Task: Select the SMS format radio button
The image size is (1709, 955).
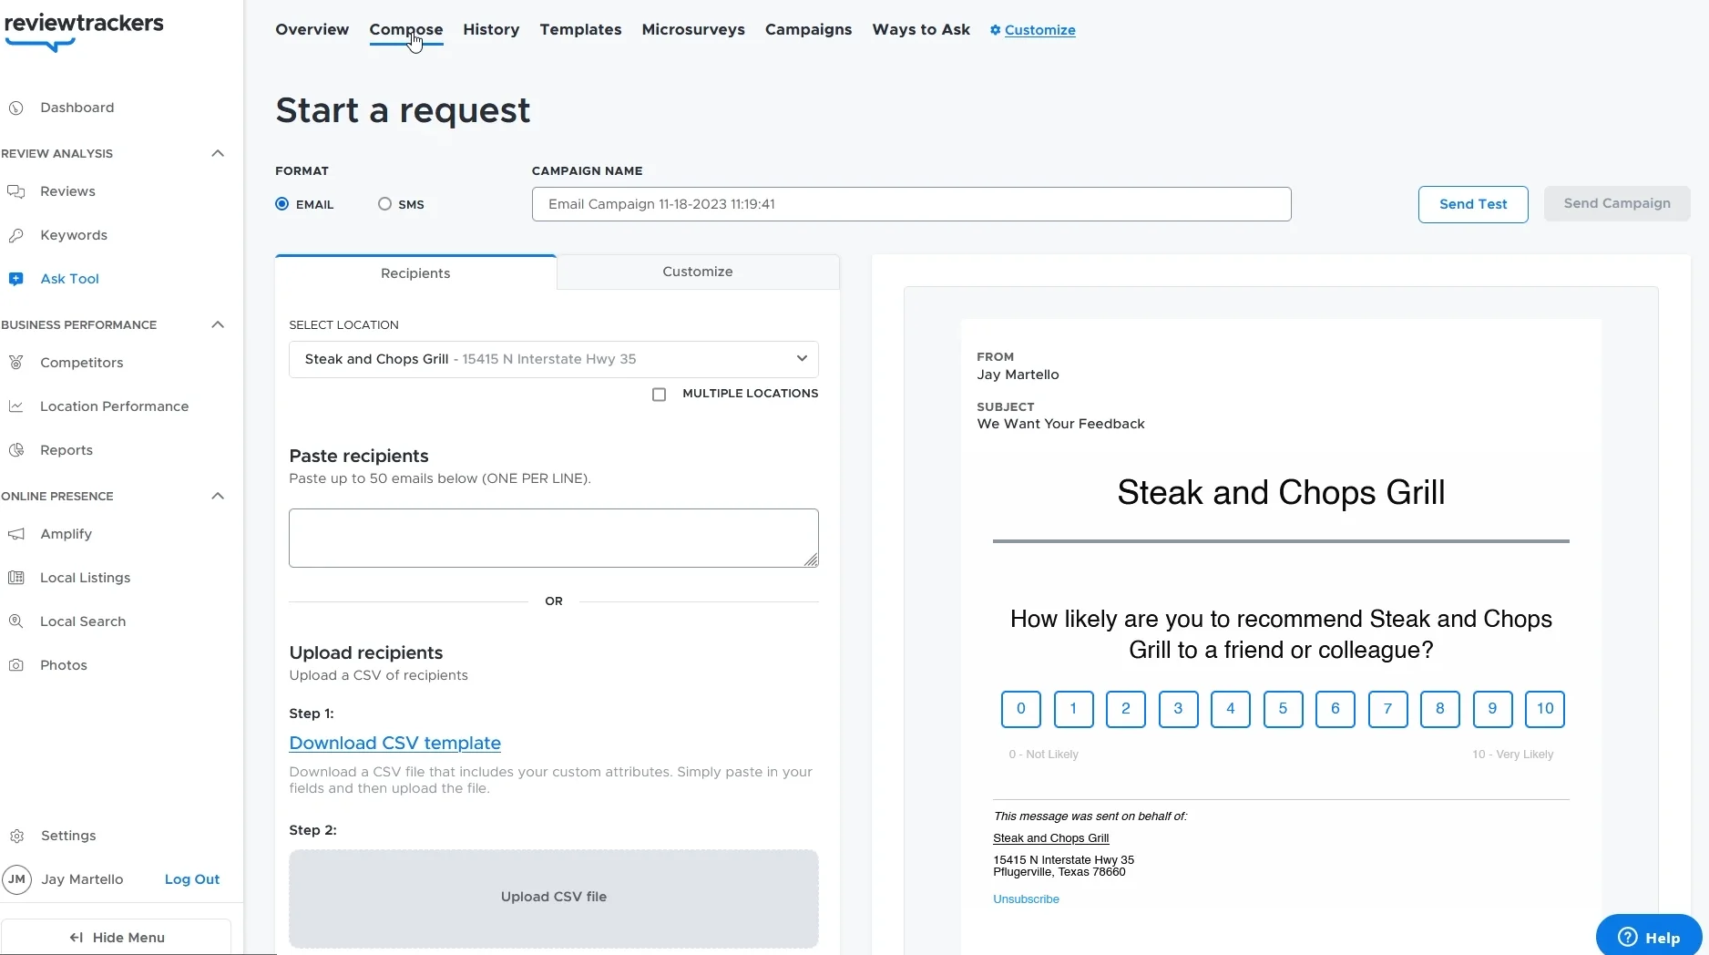Action: point(384,204)
